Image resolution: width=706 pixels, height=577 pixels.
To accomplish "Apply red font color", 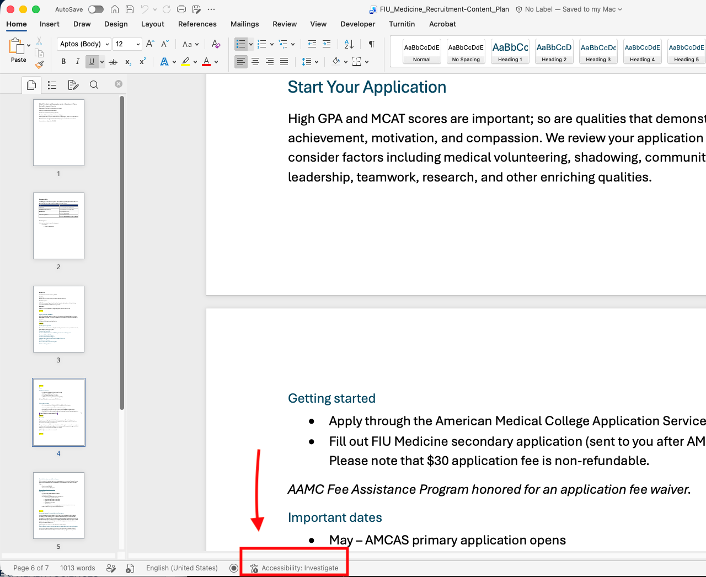I will point(206,62).
